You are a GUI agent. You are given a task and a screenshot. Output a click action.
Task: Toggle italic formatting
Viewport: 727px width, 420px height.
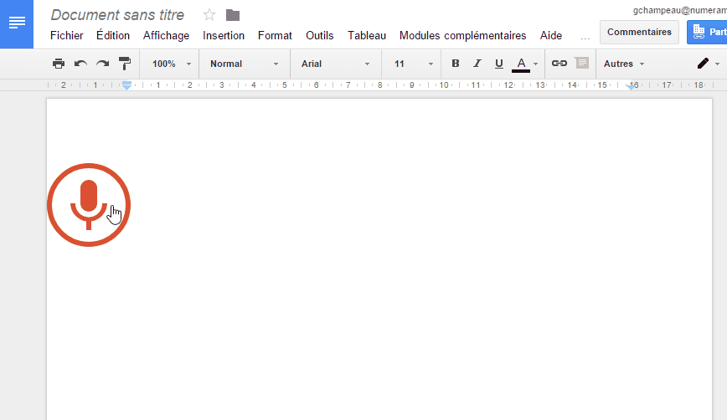pos(477,64)
